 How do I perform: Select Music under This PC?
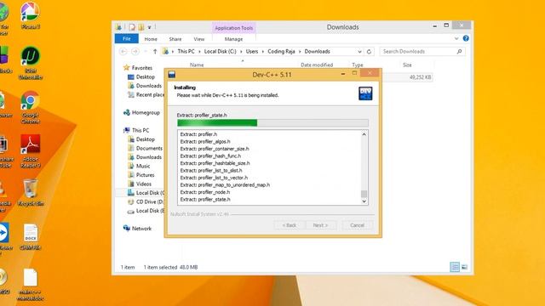(139, 166)
